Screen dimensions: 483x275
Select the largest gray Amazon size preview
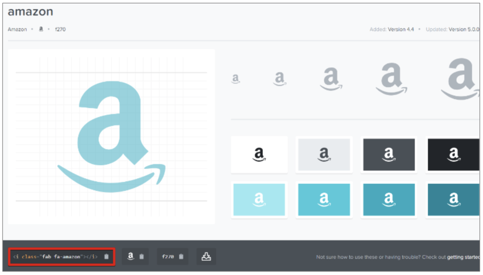(460, 78)
